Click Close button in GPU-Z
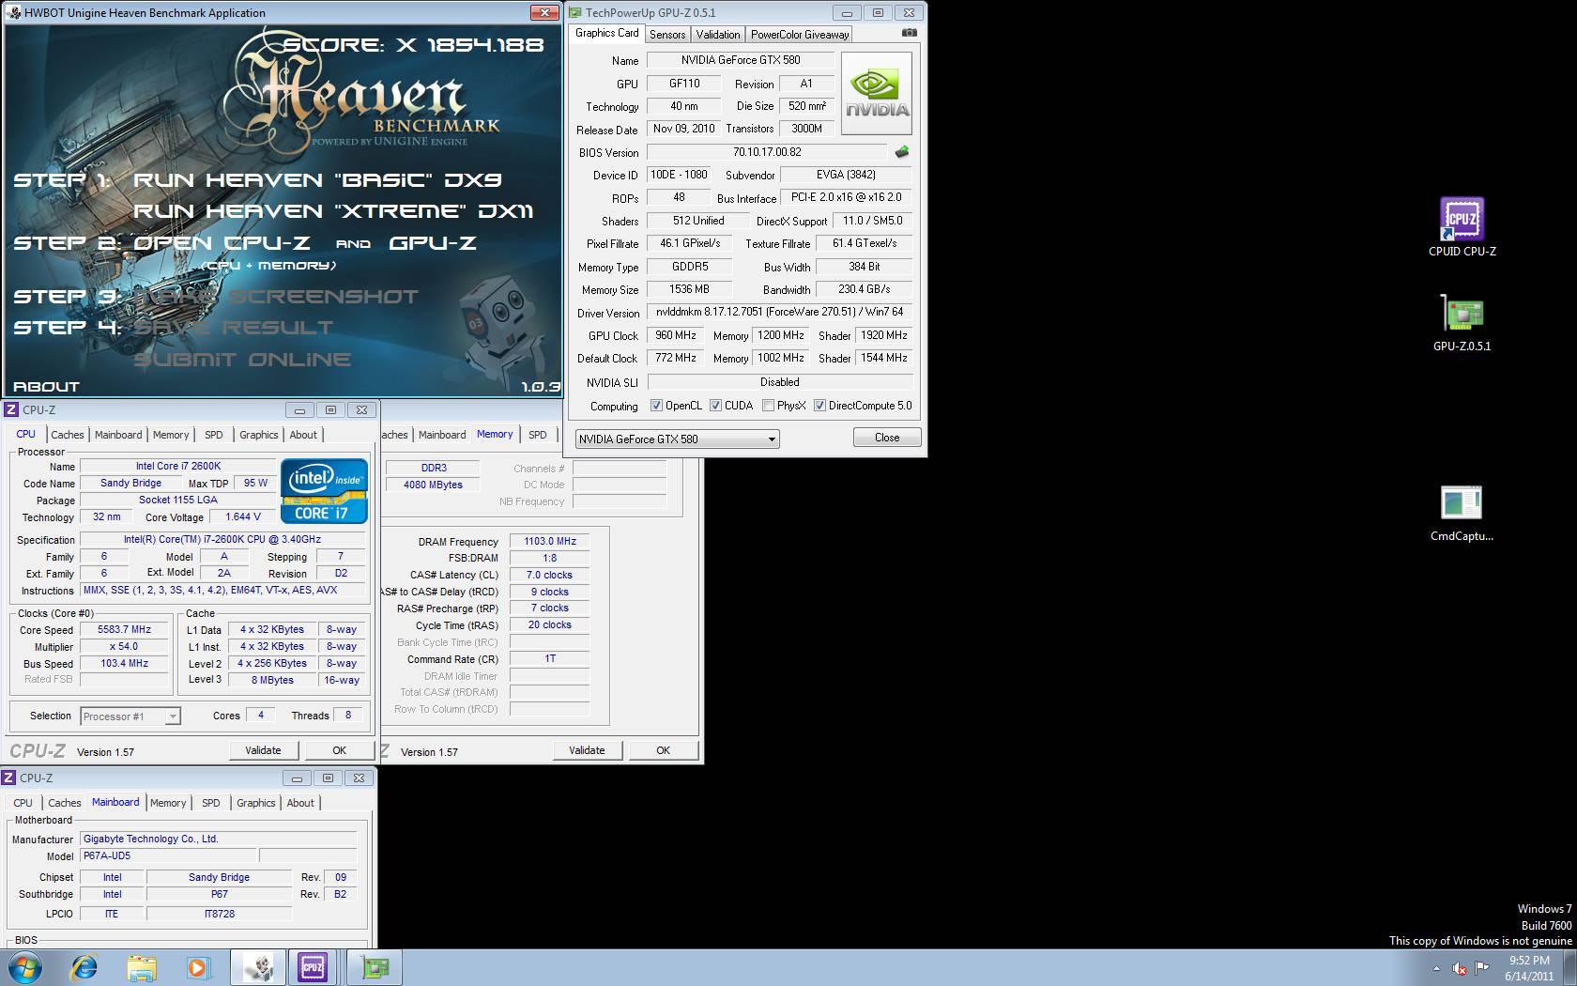1577x986 pixels. tap(887, 438)
